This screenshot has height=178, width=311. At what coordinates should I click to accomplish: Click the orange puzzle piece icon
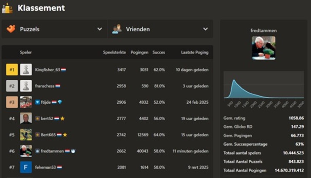click(11, 29)
